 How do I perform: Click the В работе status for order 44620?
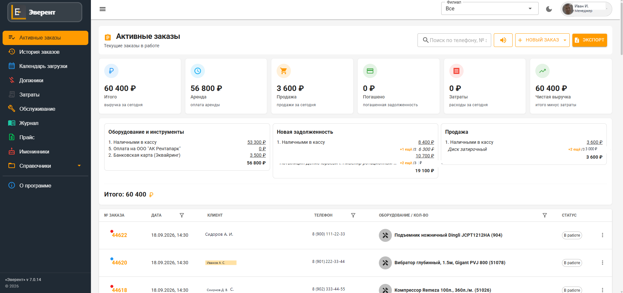pyautogui.click(x=572, y=263)
